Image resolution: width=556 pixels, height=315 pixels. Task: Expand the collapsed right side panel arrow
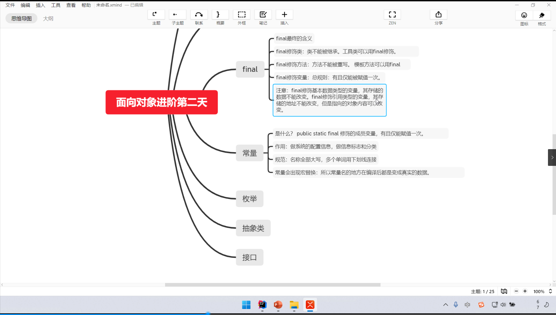point(552,157)
